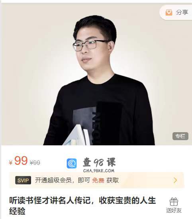192x219 pixels.
Task: Tap 开通超级会员 membership text
Action: tap(53, 180)
